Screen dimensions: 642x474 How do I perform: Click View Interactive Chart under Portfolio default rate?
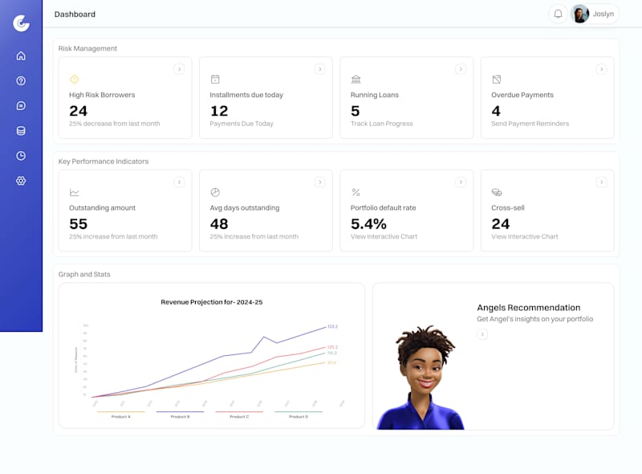[x=384, y=236]
